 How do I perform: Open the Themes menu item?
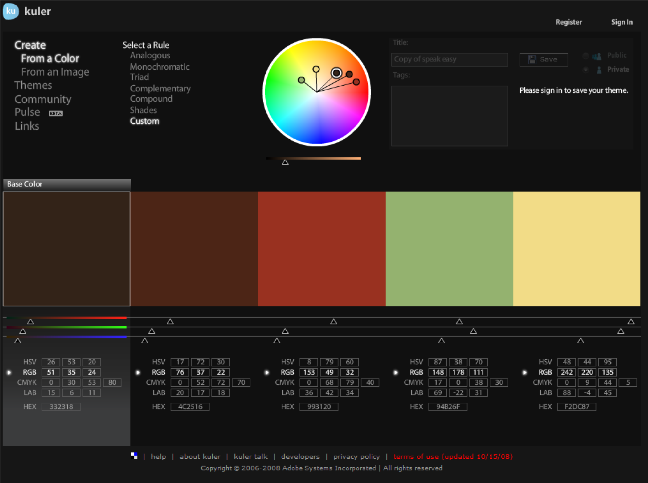point(33,85)
